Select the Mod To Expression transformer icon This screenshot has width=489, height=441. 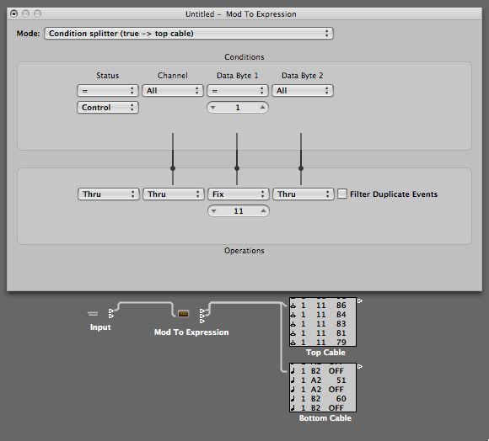click(x=184, y=314)
